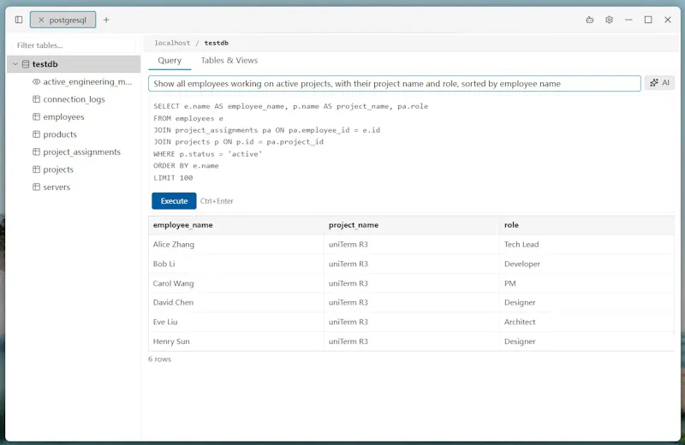The height and width of the screenshot is (445, 685).
Task: Minimize the application window
Action: tap(628, 20)
